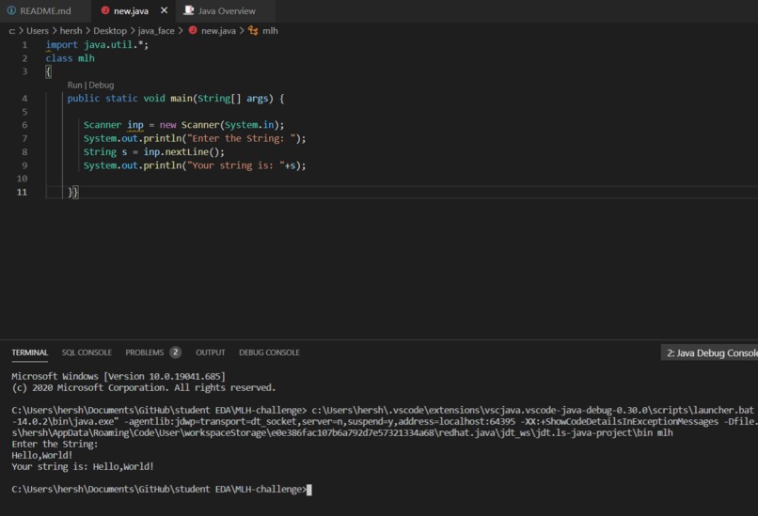Open the README.md editor tab
Screen dimensions: 758x516
[45, 10]
